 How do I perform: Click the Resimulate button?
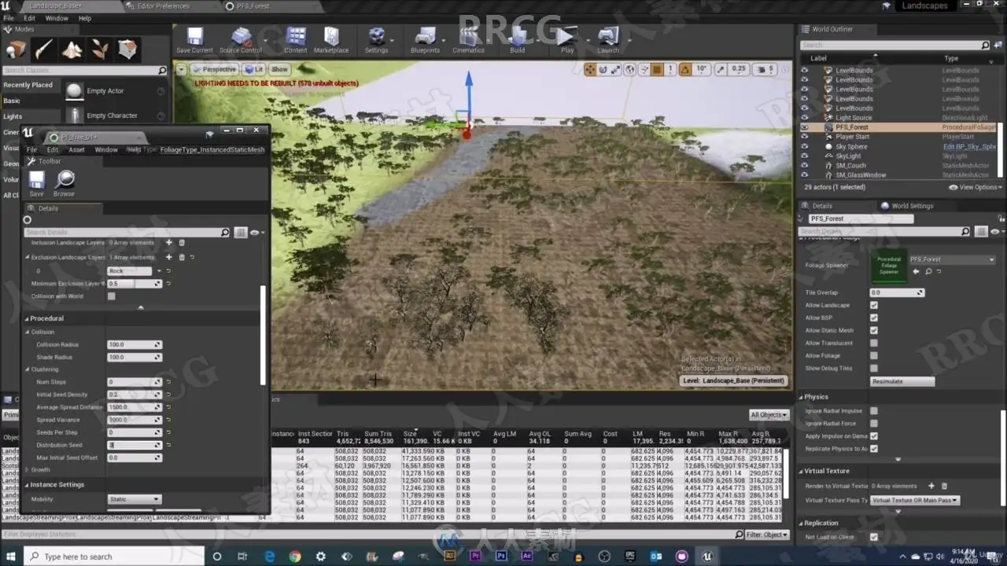902,381
